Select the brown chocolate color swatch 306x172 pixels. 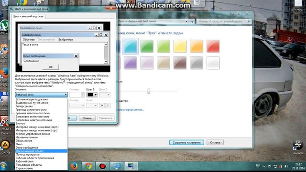[x=180, y=63]
